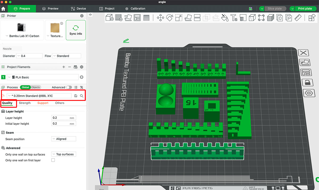Toggle the Advanced process settings switch

coord(69,87)
